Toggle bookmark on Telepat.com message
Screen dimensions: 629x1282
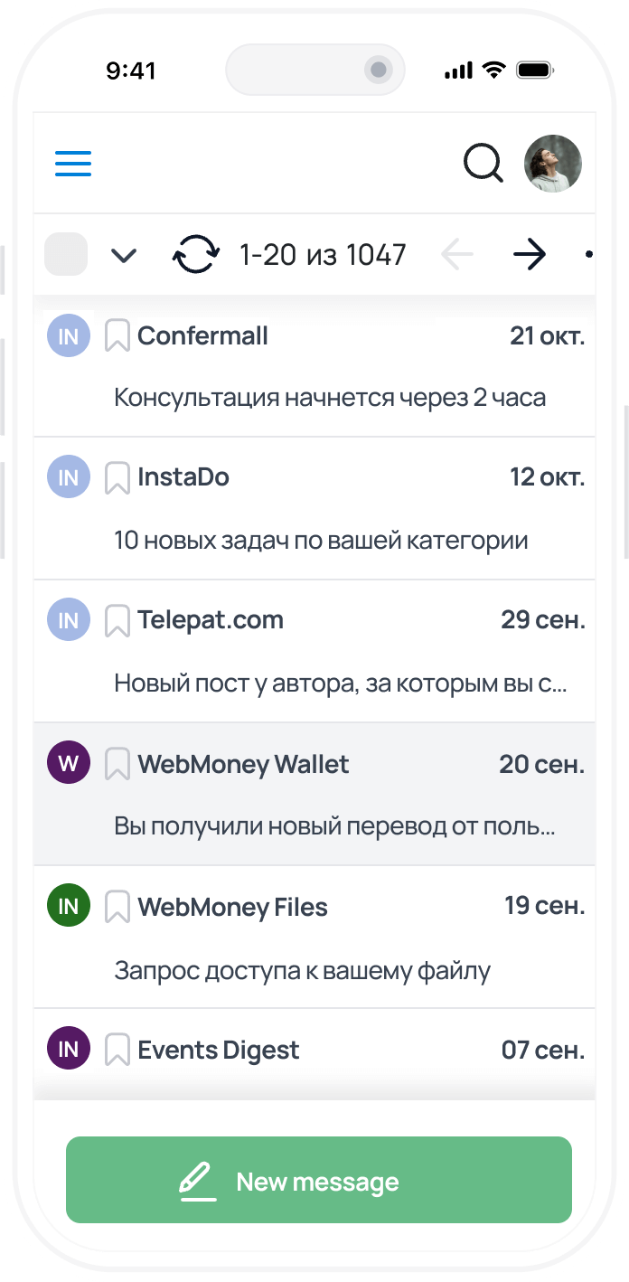pos(117,621)
